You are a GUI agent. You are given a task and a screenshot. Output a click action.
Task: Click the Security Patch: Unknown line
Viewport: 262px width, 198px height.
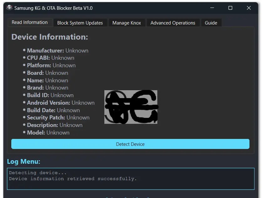58,118
